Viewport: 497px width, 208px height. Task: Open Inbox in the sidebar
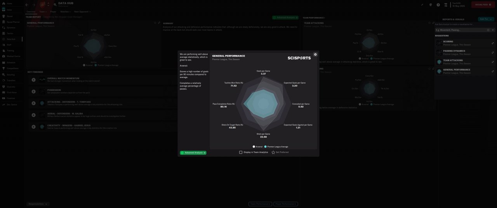pos(11,9)
